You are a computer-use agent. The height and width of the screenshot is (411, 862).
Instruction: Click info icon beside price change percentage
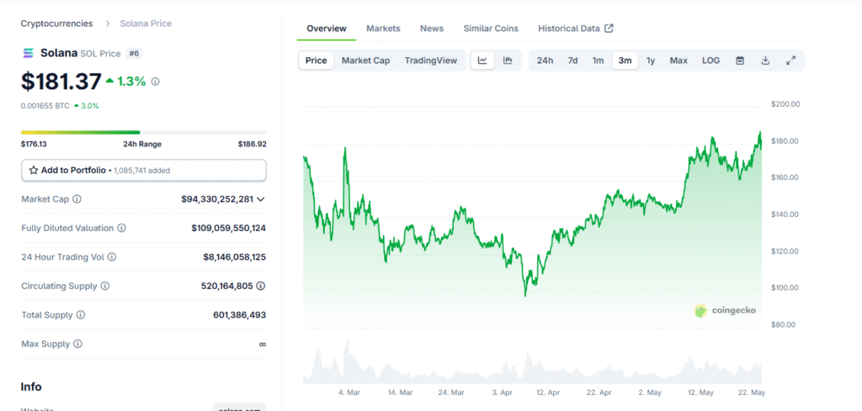tap(156, 82)
